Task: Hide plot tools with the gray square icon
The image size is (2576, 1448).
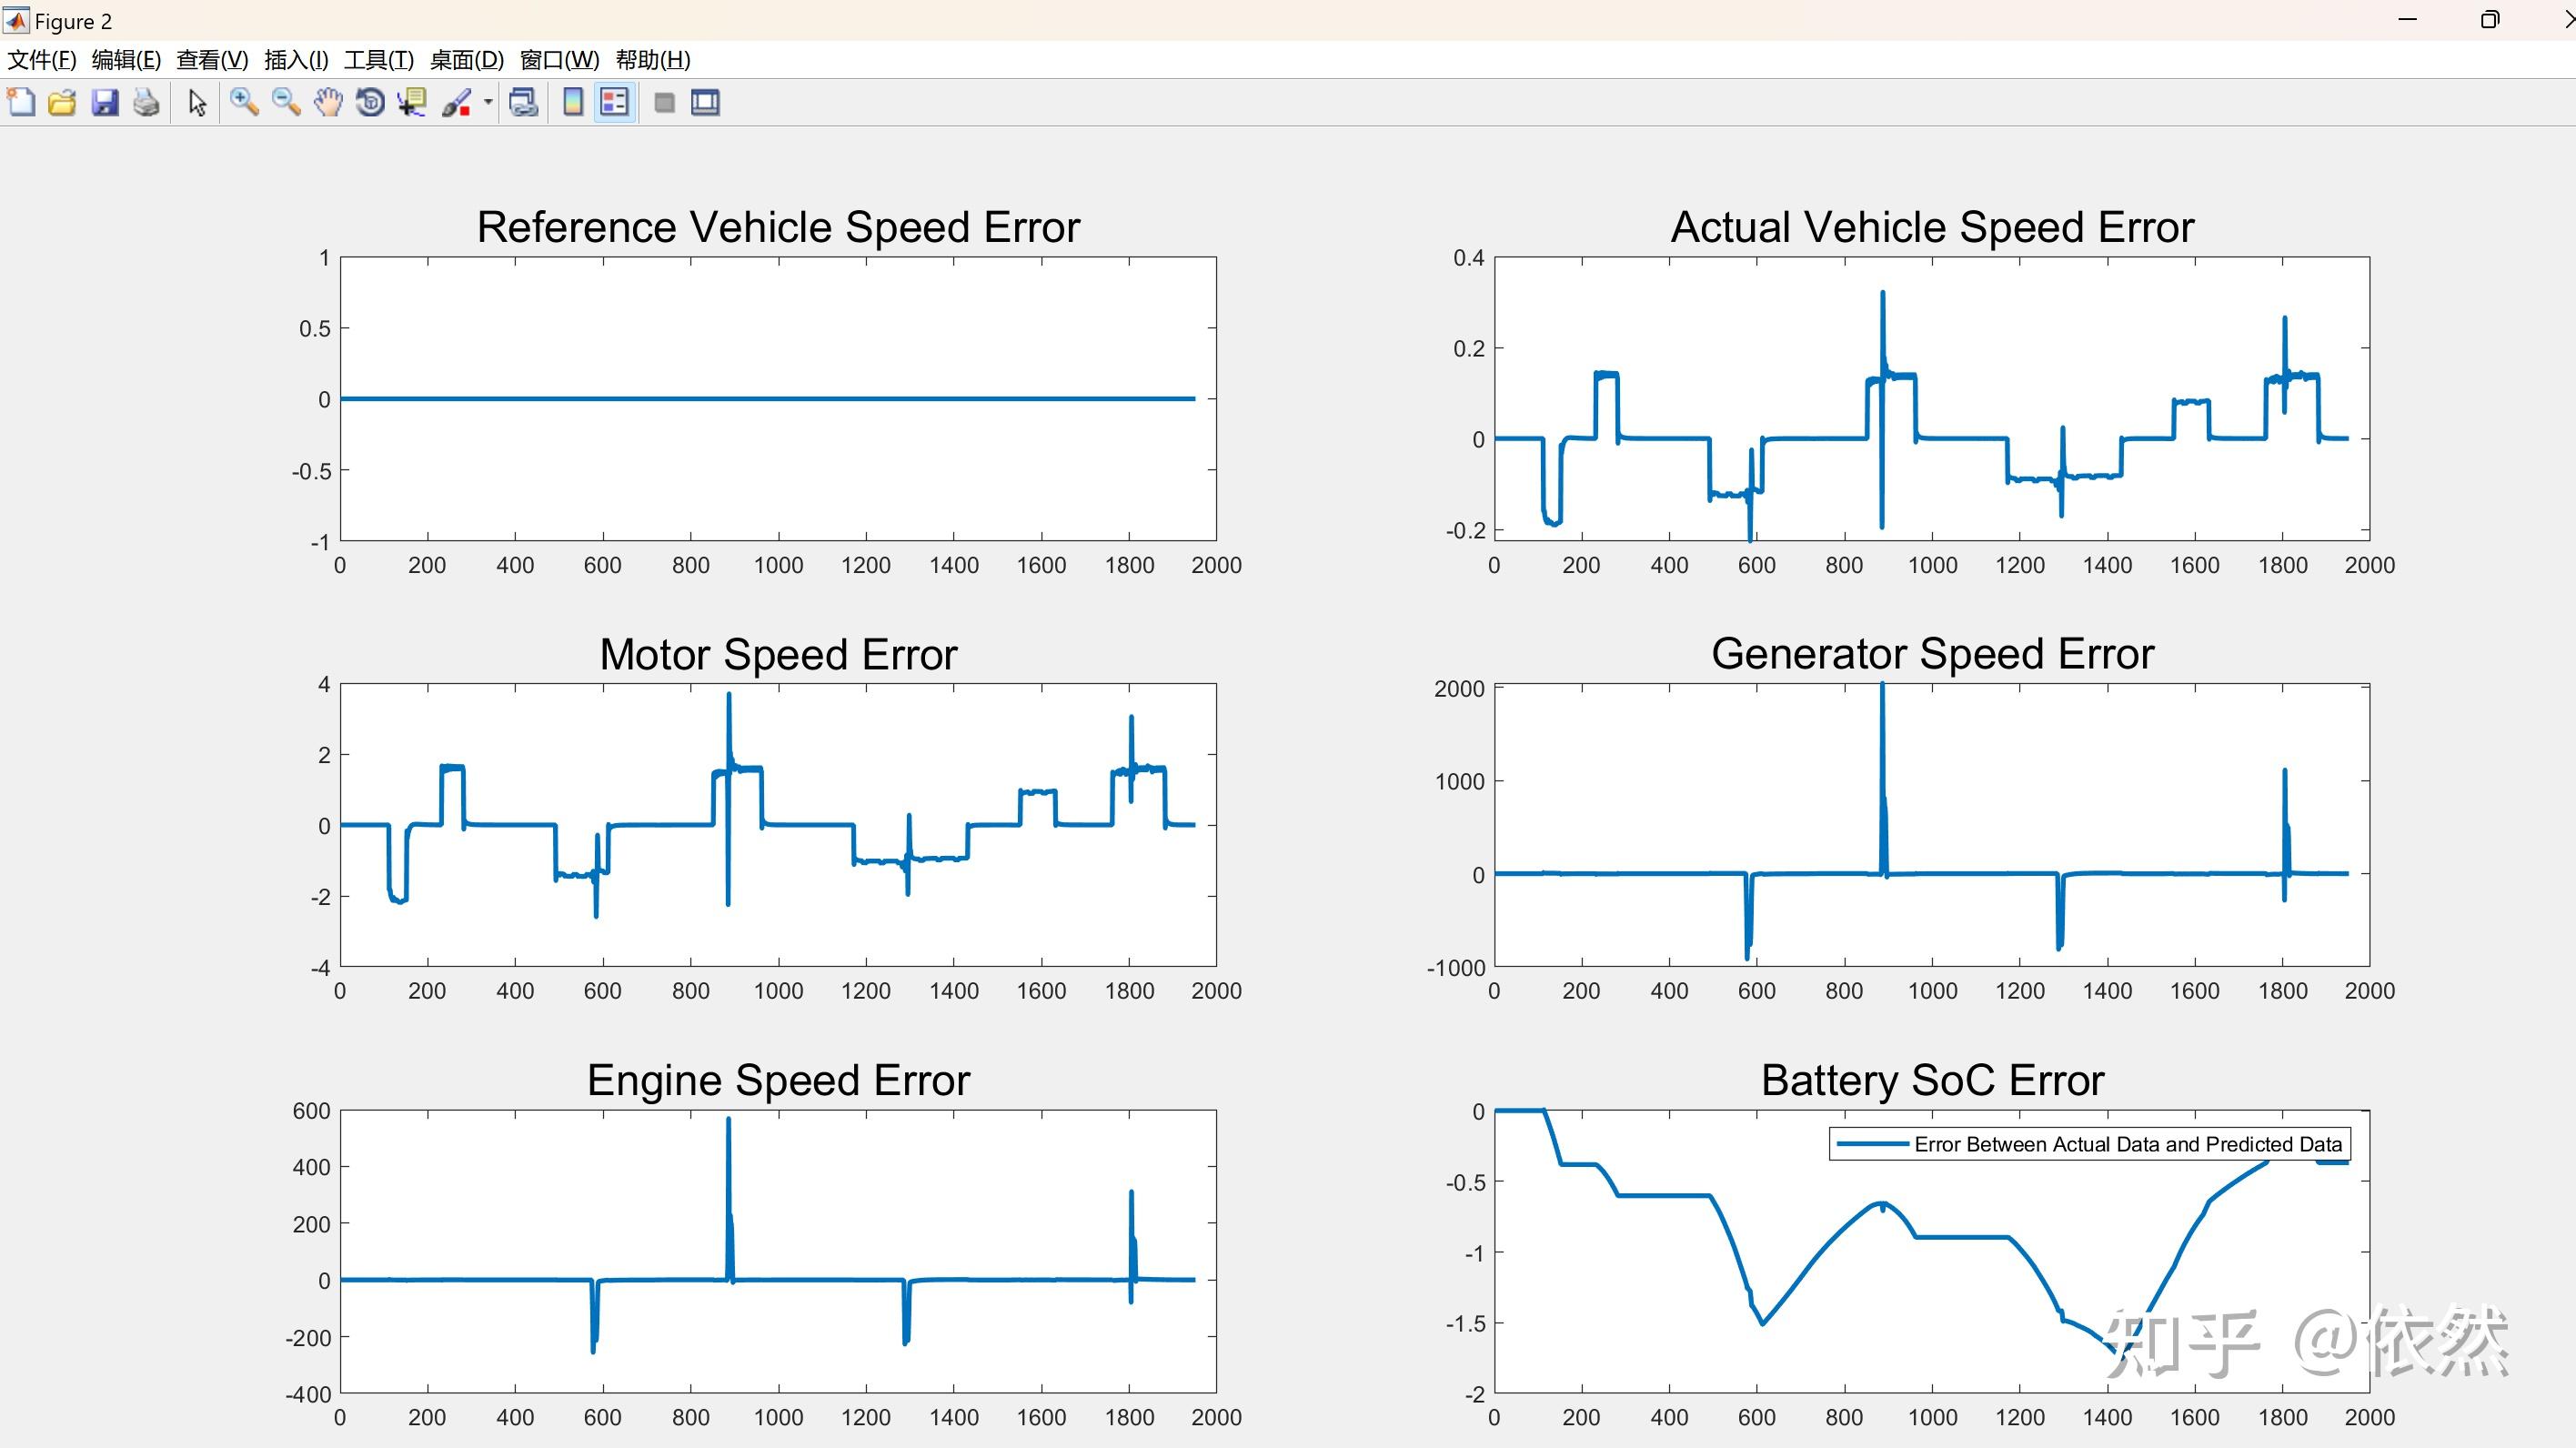Action: [664, 102]
